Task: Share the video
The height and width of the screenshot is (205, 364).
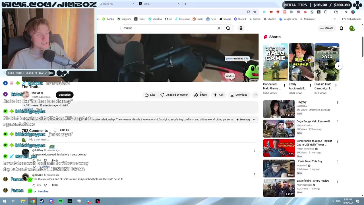Action: click(x=200, y=95)
